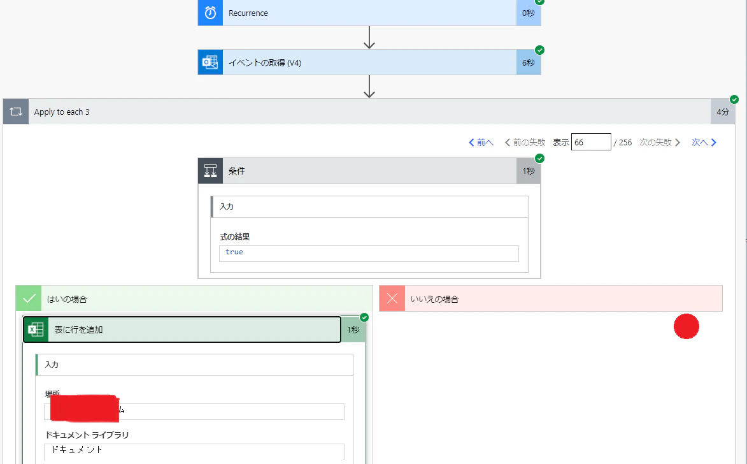
Task: Click the success badge on イベントの取得 (V4)
Action: (x=540, y=50)
